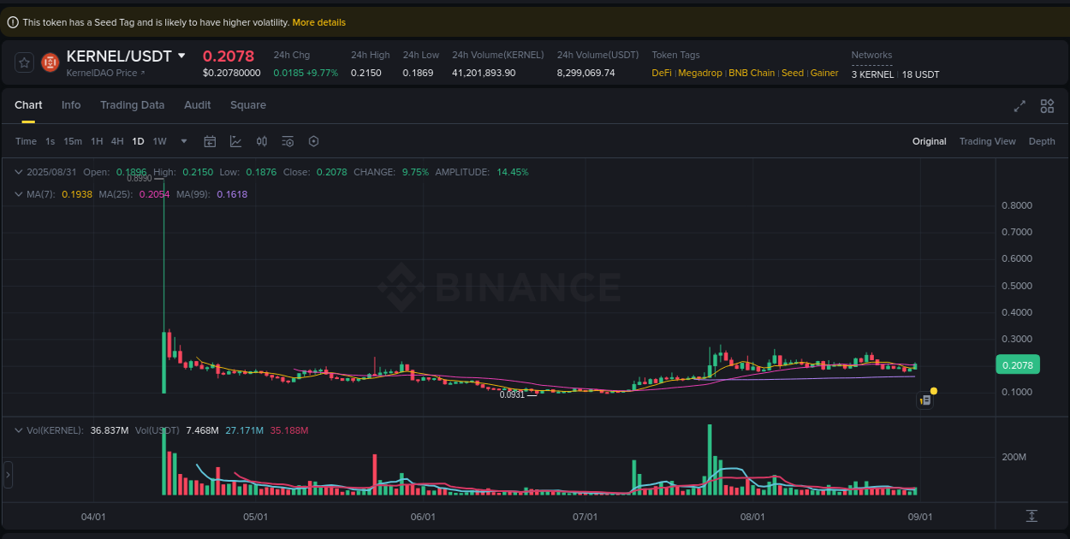1070x539 pixels.
Task: Collapse the MA indicator row
Action: 17,194
